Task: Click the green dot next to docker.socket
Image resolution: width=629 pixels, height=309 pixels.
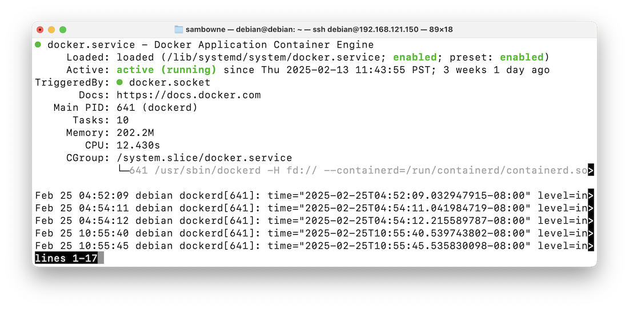Action: 119,82
